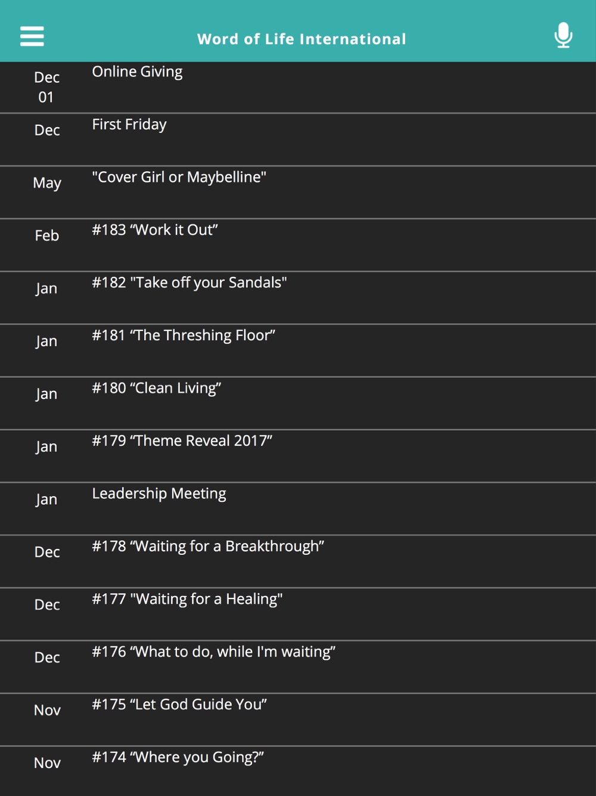596x796 pixels.
Task: Click the Word of Life International title
Action: click(302, 39)
